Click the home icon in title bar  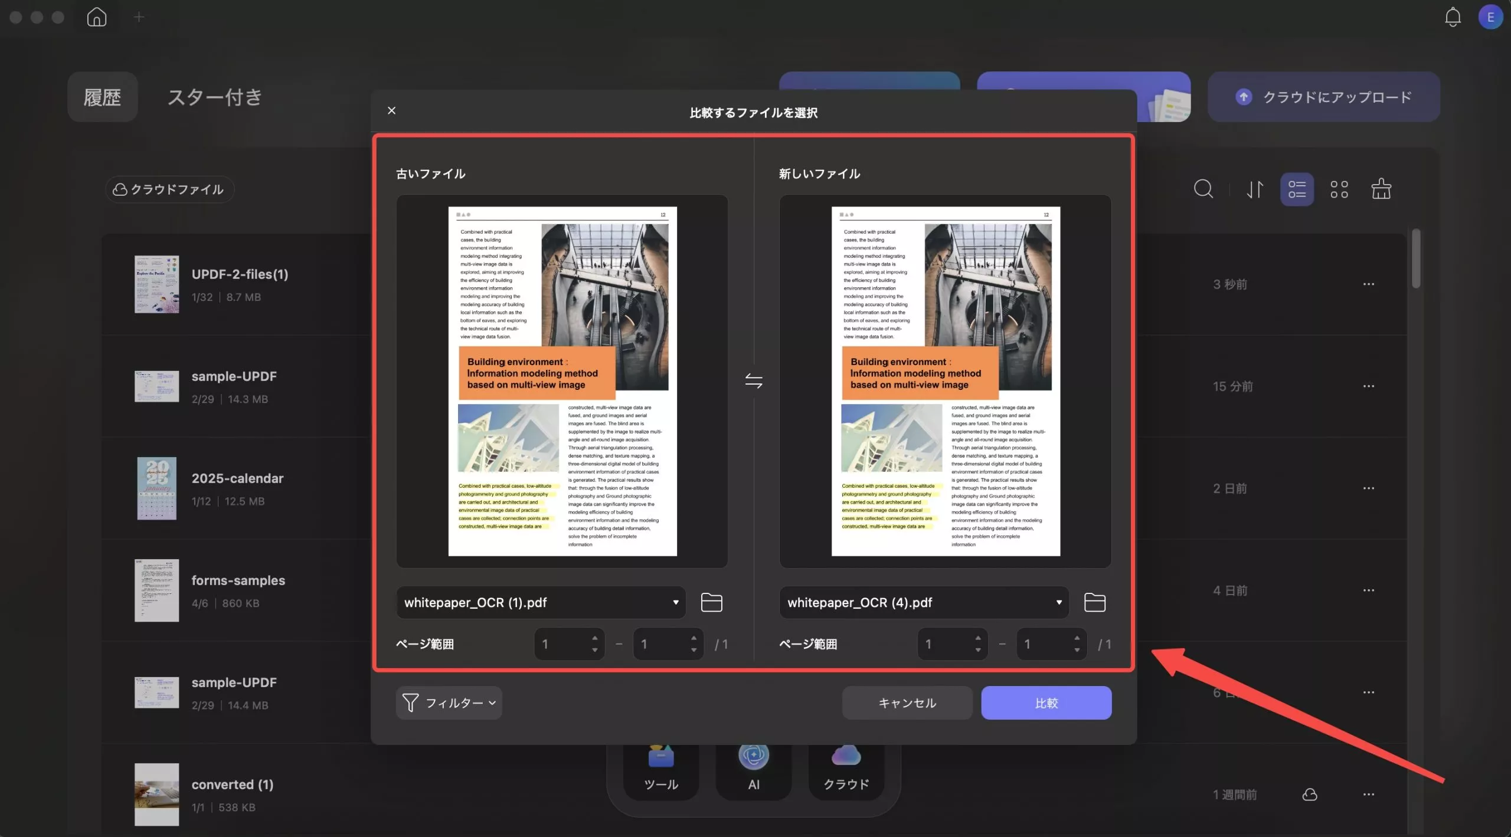[x=97, y=17]
